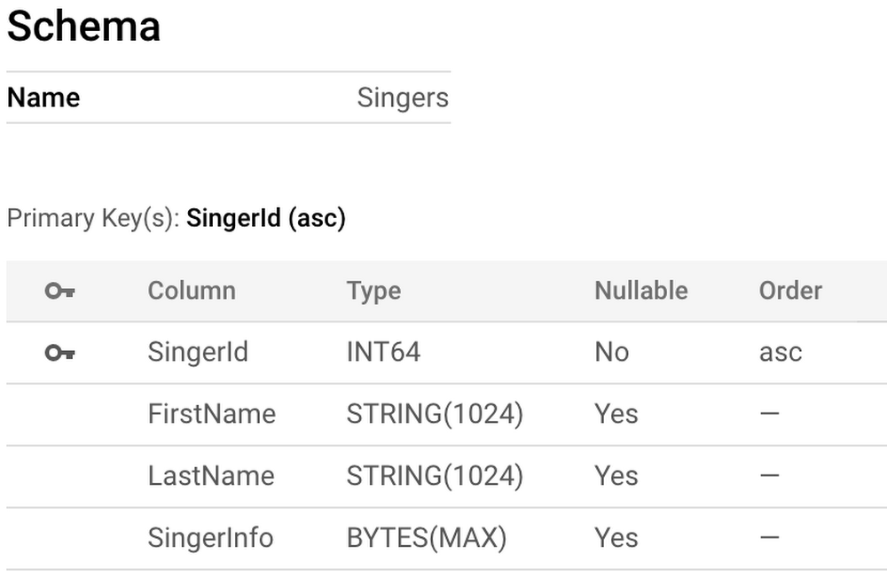Click the BYTES(MAX) type cell
This screenshot has height=577, width=887.
coord(427,537)
